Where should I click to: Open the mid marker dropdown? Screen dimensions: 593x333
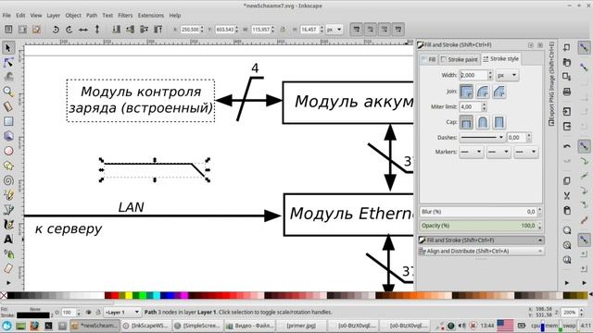498,152
